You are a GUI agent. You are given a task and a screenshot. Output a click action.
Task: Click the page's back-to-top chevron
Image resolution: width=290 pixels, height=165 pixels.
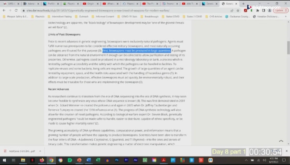coord(281,141)
